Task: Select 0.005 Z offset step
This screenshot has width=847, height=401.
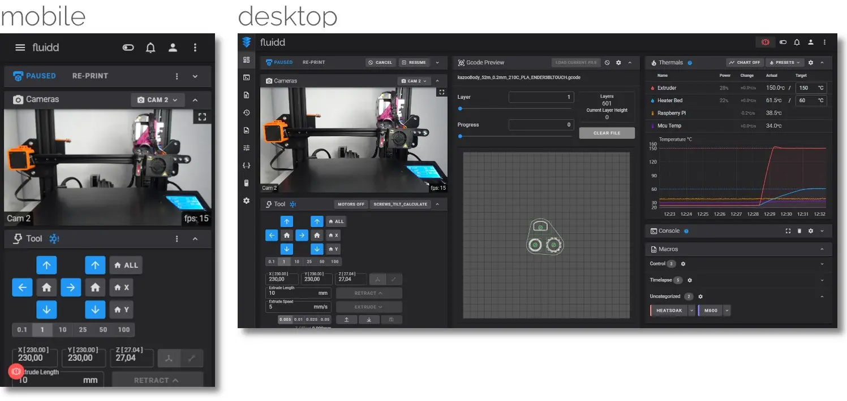Action: tap(285, 320)
